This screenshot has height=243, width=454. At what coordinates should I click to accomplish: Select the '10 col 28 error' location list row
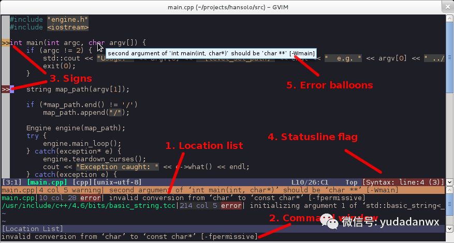[223, 198]
